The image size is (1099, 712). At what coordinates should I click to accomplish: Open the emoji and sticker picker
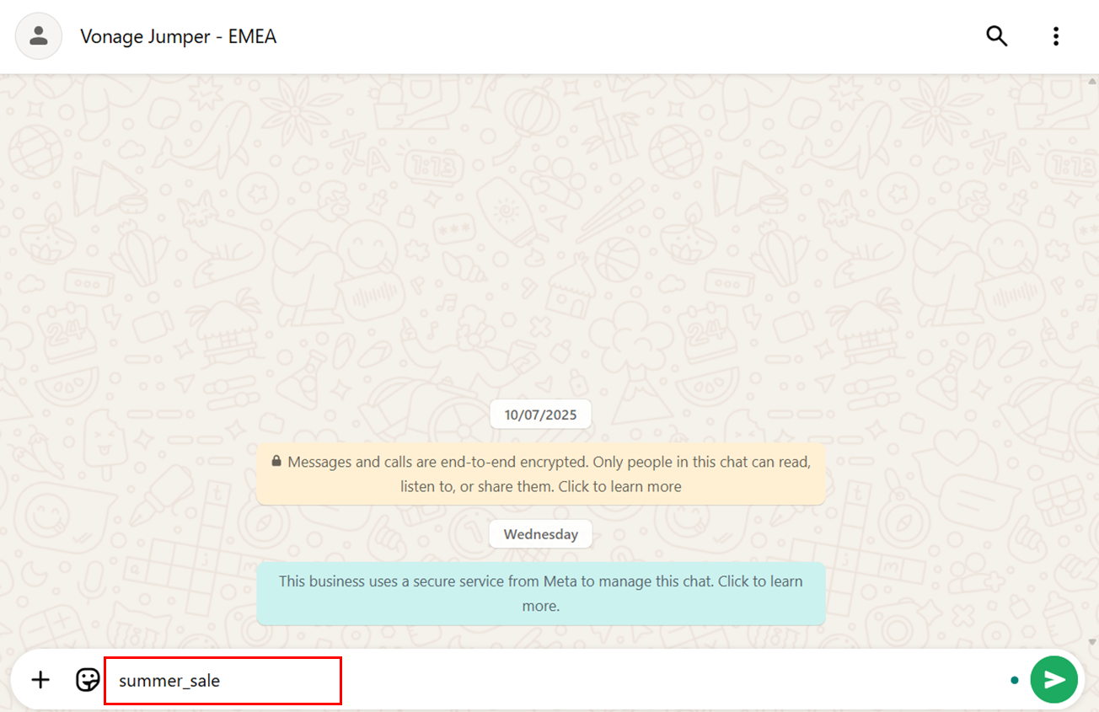click(88, 680)
